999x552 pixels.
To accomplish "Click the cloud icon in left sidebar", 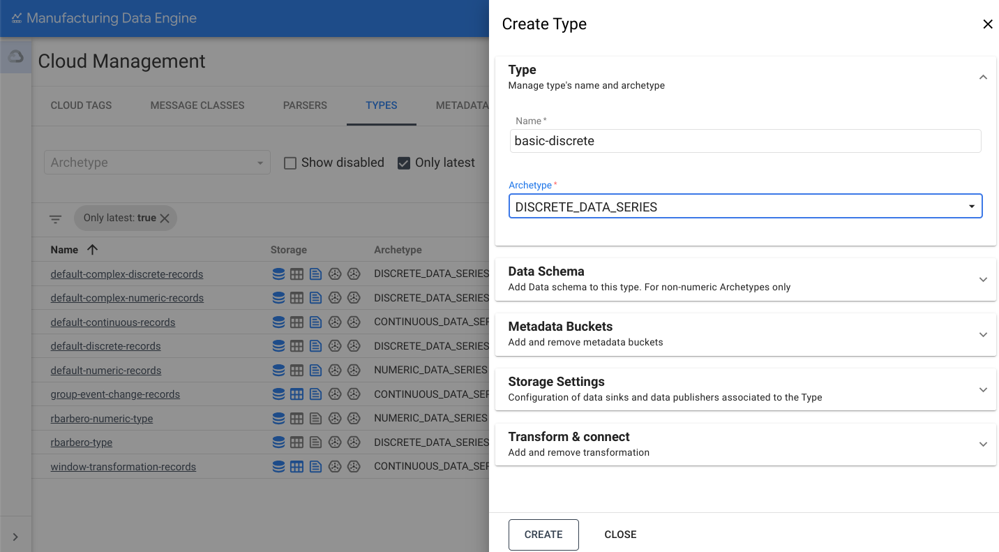I will (x=15, y=57).
